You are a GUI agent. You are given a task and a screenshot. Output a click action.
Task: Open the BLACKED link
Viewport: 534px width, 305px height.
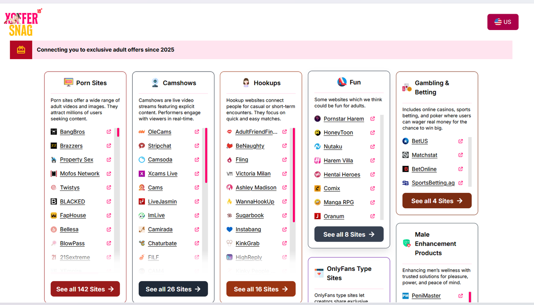tap(73, 202)
